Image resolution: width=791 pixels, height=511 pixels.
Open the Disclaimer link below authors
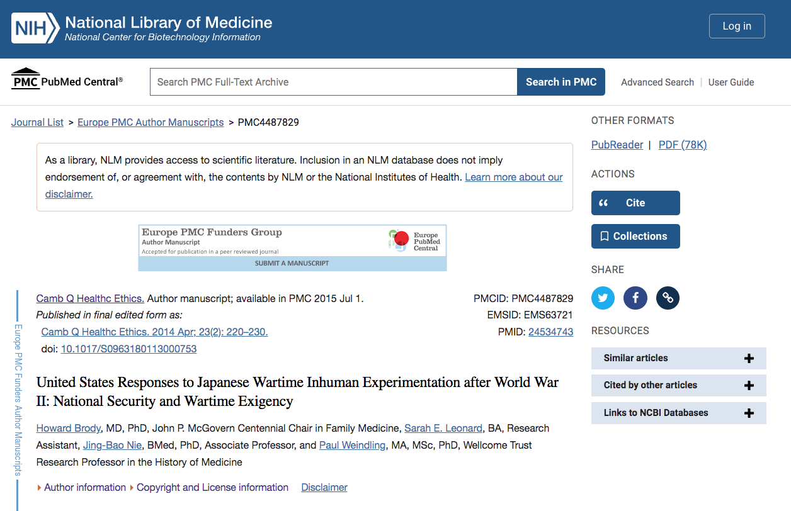(324, 487)
